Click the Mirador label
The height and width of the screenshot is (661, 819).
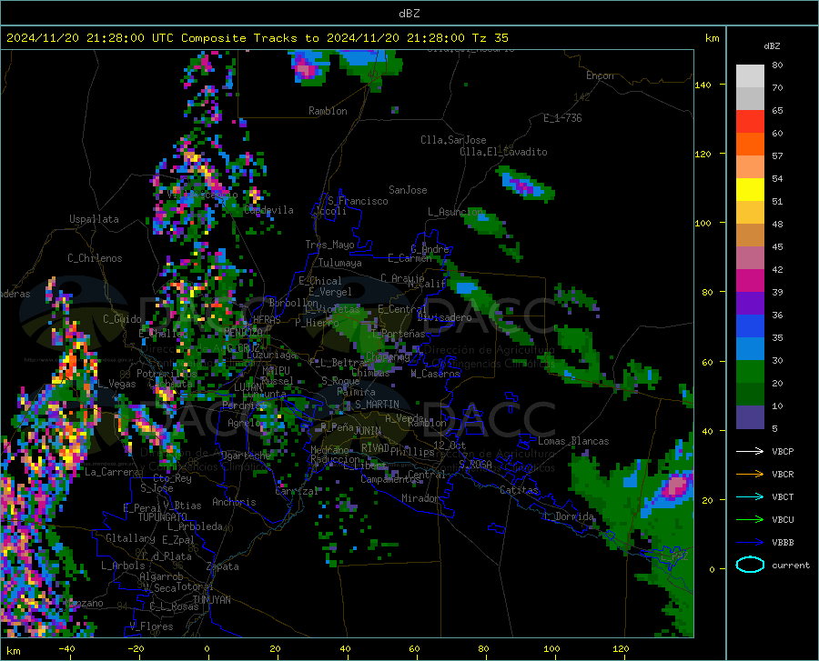pos(420,498)
